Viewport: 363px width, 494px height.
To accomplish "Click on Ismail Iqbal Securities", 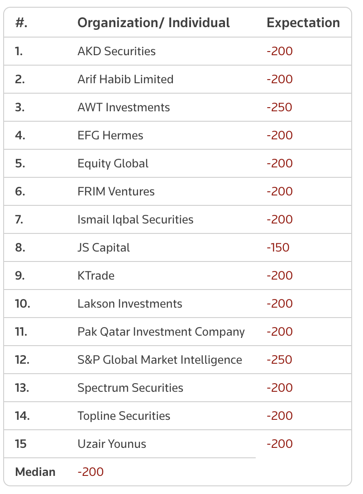I will 135,219.
